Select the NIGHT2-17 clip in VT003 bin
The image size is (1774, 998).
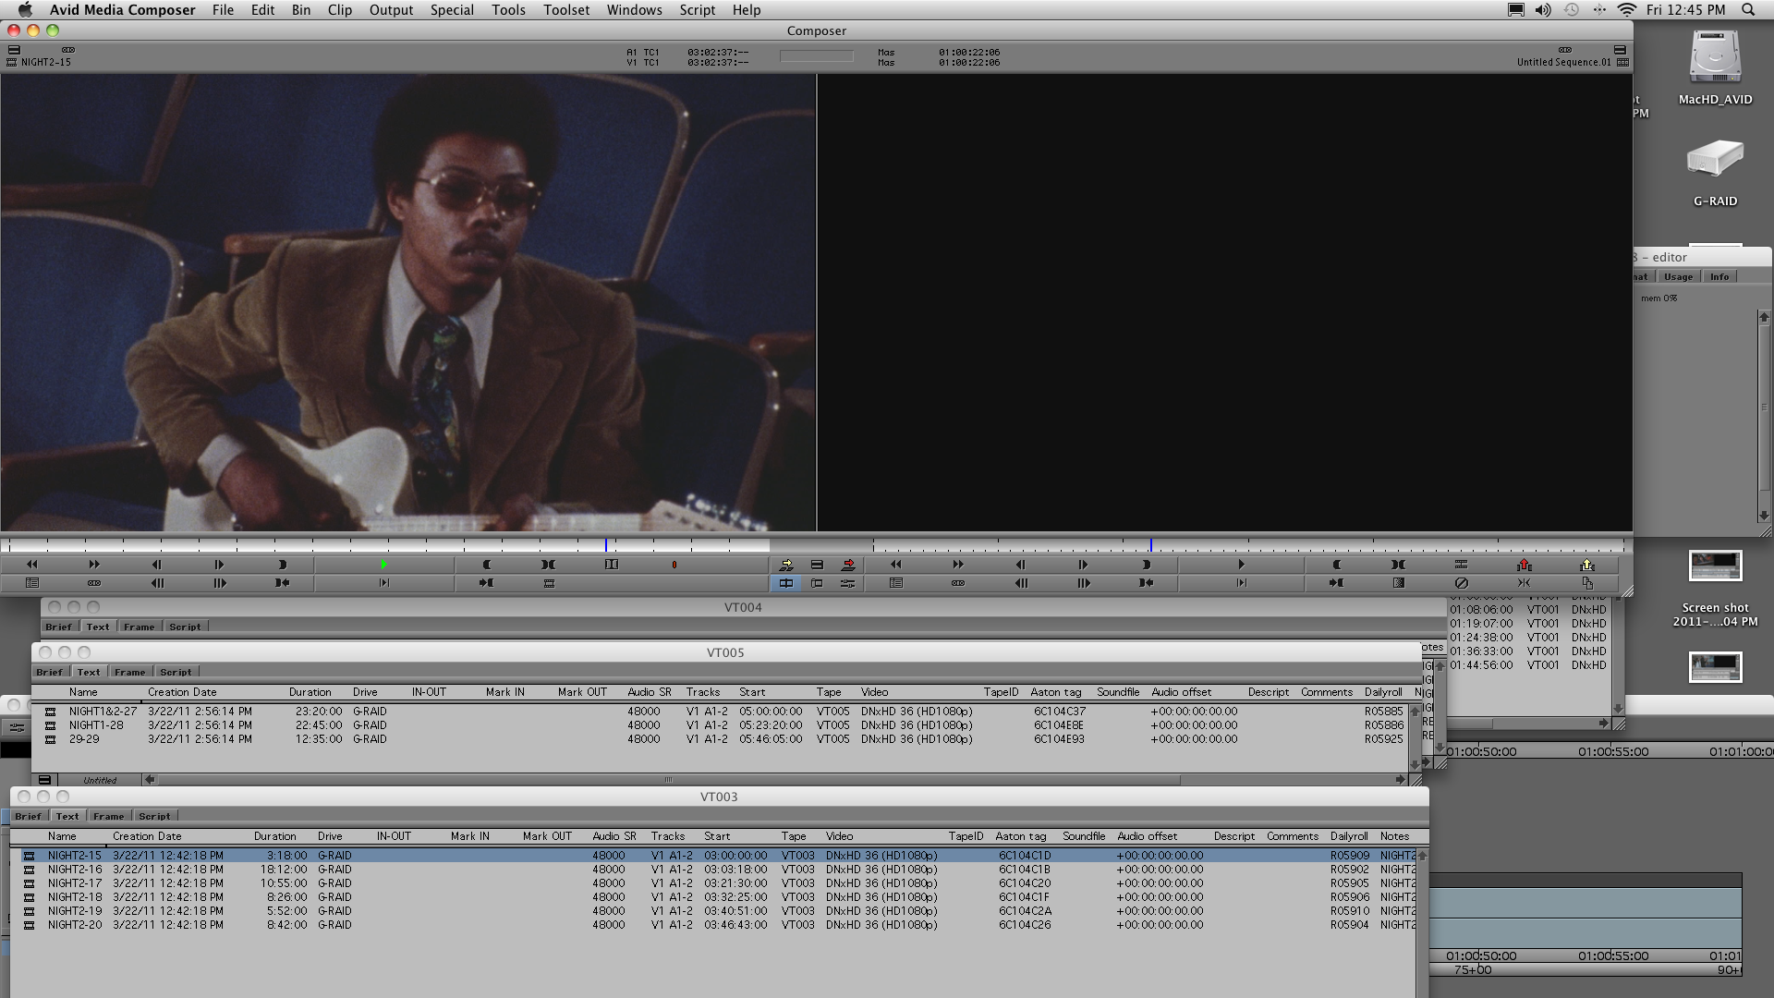tap(75, 883)
